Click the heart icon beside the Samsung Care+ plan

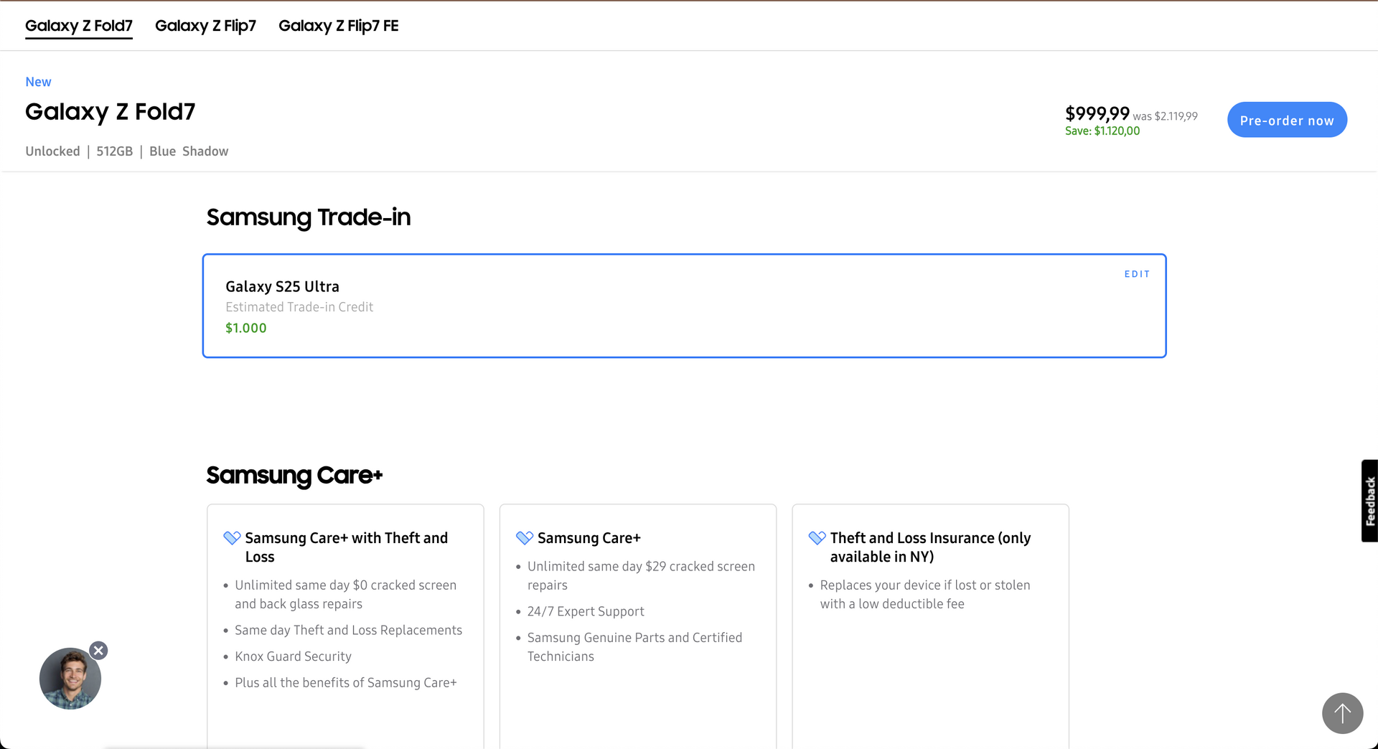pos(525,538)
